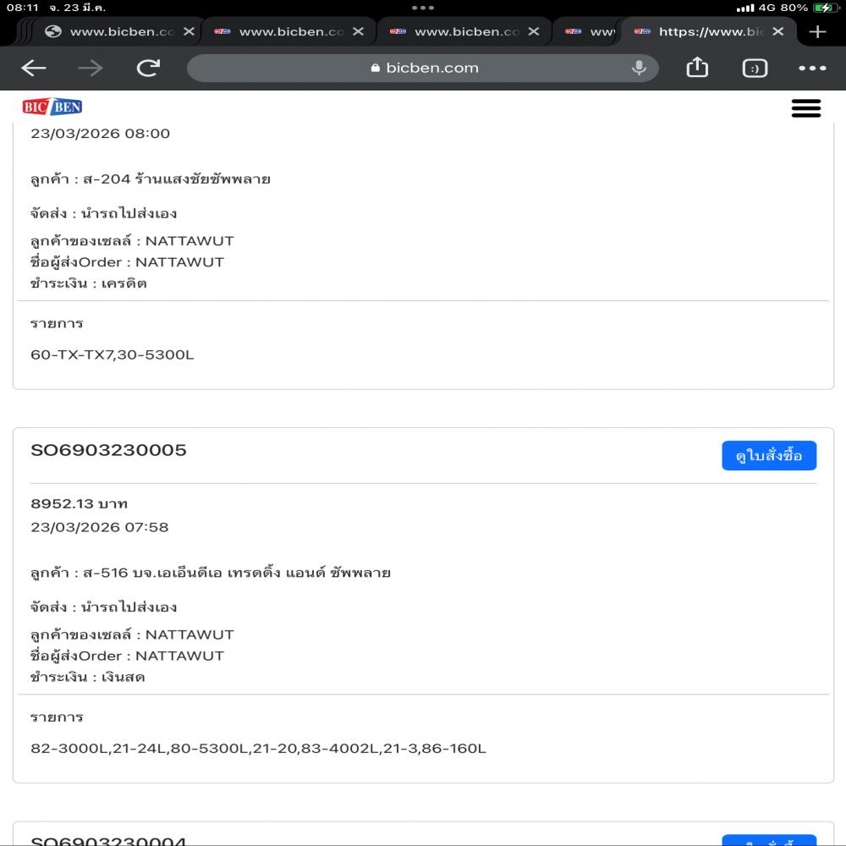Tap the microphone voice search icon

(639, 69)
